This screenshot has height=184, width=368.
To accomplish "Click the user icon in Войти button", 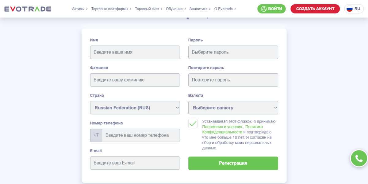I will pos(263,9).
